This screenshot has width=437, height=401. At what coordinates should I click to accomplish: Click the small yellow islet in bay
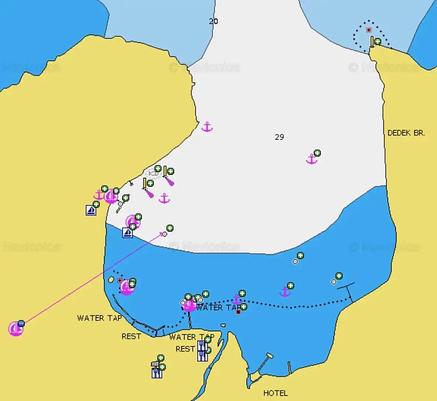(111, 279)
